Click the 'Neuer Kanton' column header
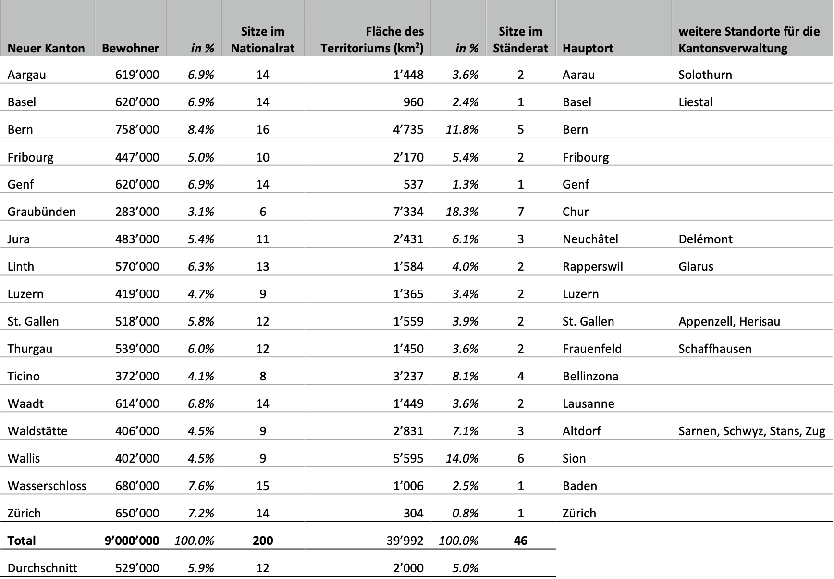The height and width of the screenshot is (579, 834). tap(46, 48)
